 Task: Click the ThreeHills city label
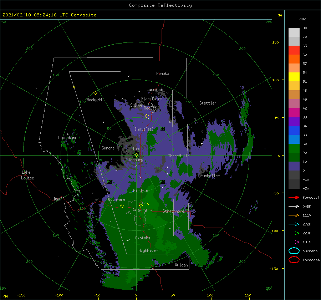179,156
